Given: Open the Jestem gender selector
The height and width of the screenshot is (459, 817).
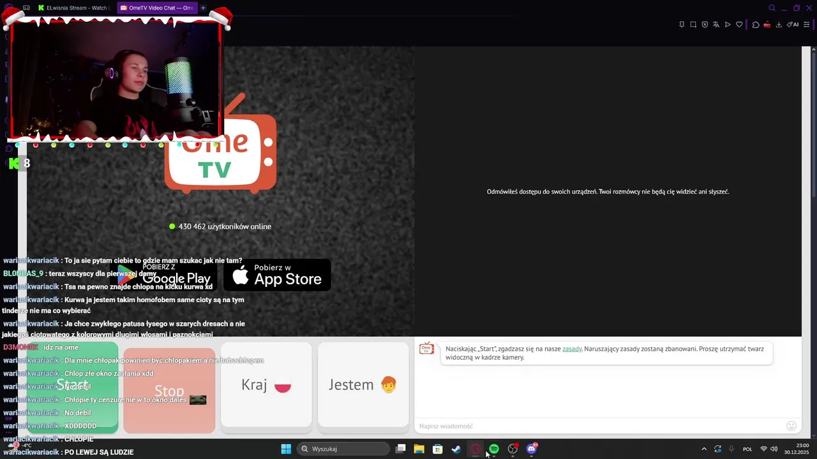Looking at the screenshot, I should pyautogui.click(x=363, y=385).
